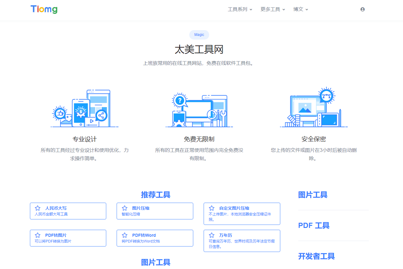Open the user account icon
The width and height of the screenshot is (403, 269).
tap(362, 9)
